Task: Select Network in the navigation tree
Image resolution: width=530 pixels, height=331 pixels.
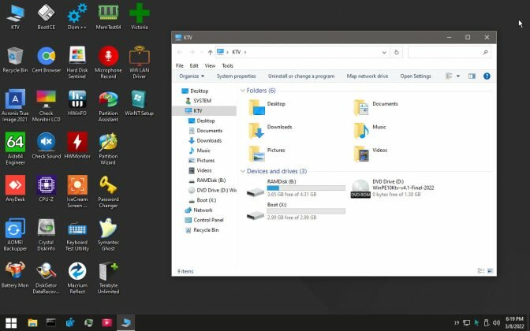Action: pos(203,210)
